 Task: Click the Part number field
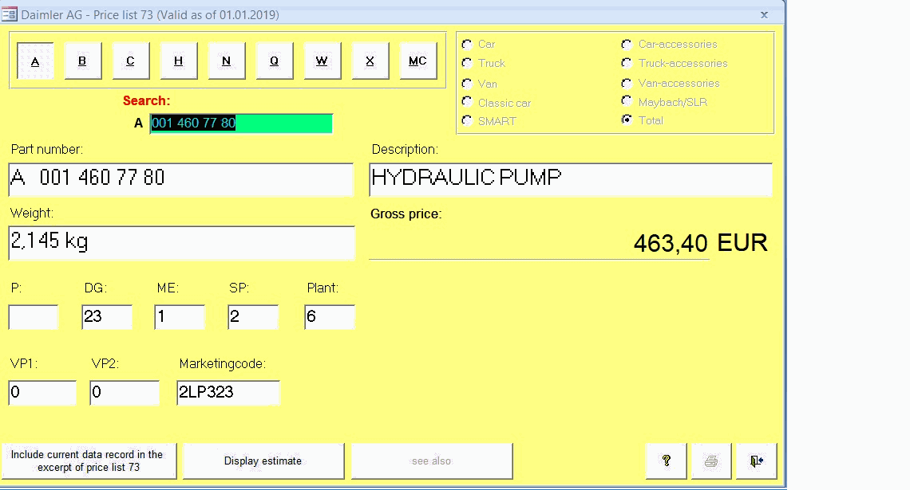181,179
